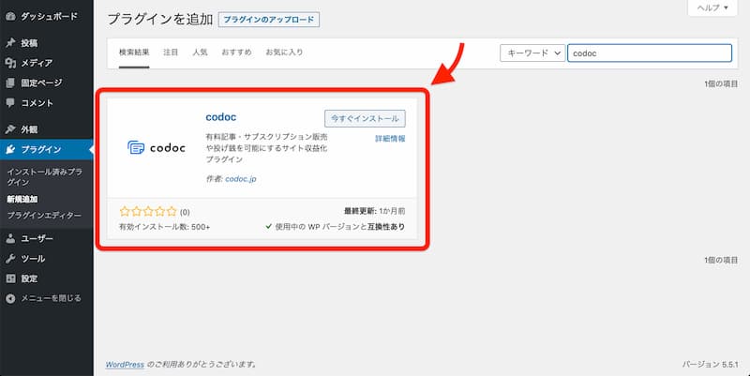Image resolution: width=750 pixels, height=376 pixels.
Task: Click the wrench icon beside ツール
Action: (10, 258)
